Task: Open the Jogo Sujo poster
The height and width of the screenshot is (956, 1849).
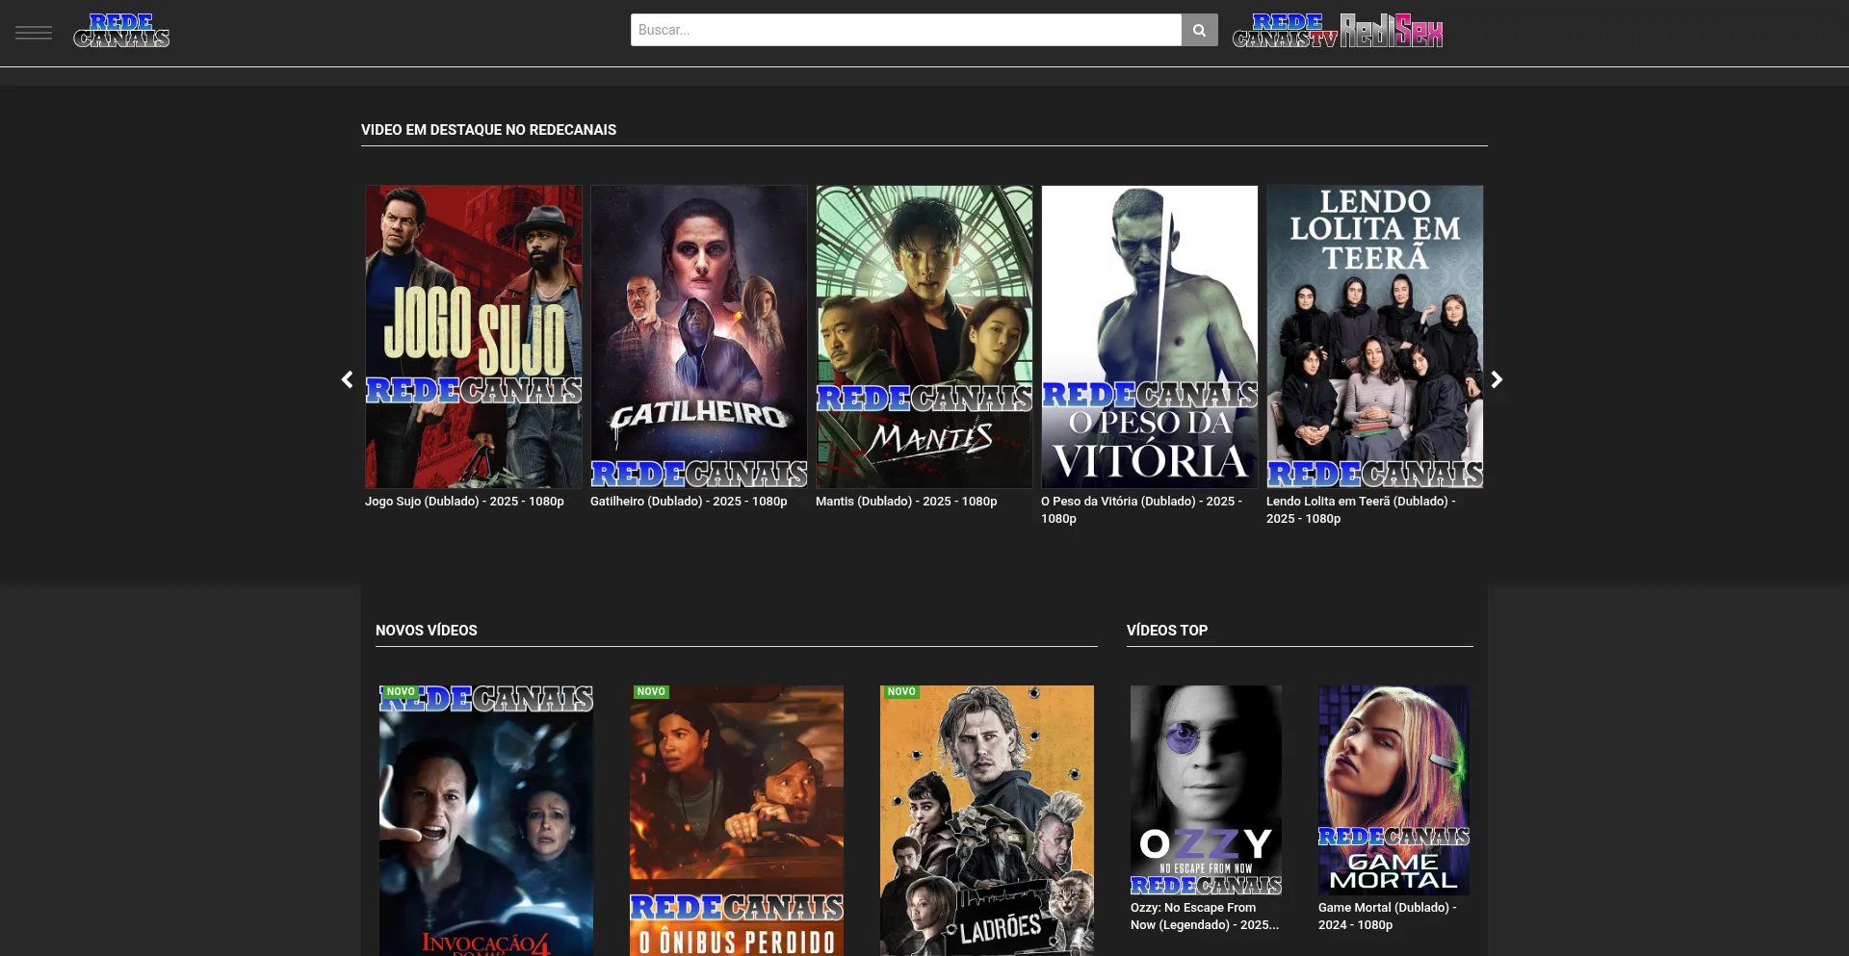Action: click(x=474, y=336)
